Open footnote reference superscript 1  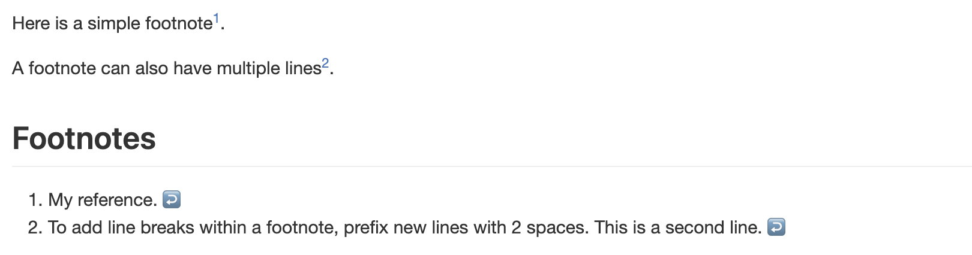coord(217,19)
